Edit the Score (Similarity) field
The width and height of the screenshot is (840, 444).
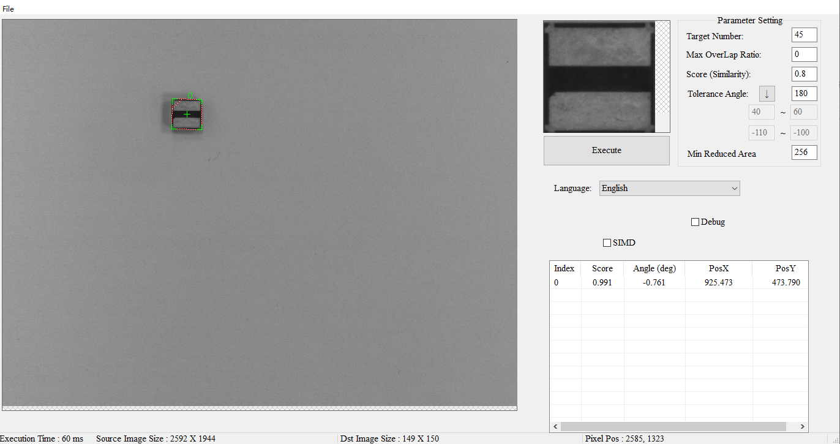tap(804, 74)
